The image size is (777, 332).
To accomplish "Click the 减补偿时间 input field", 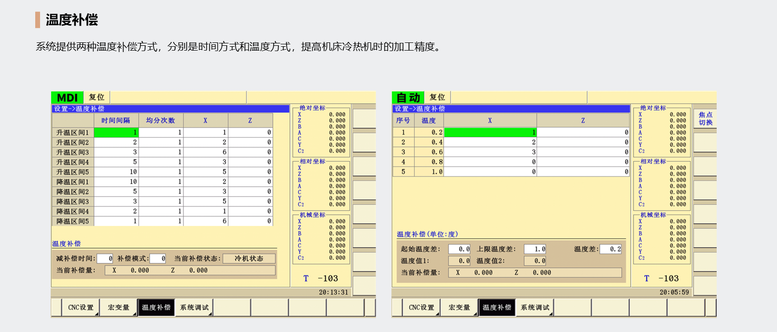I will point(105,259).
